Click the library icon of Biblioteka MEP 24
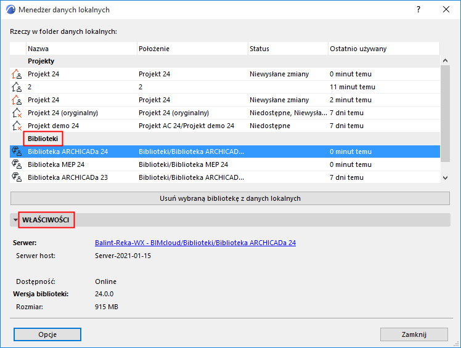 coord(17,164)
